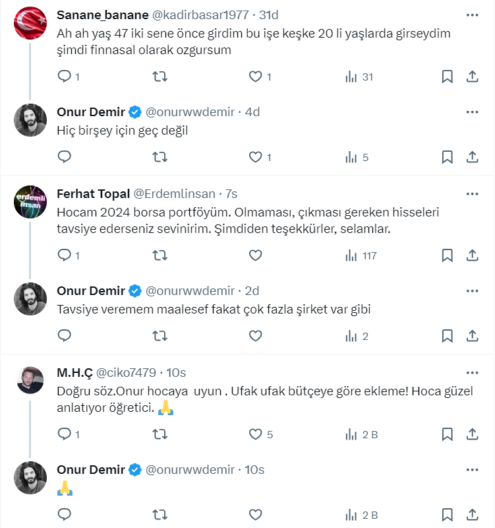Open more options on M.H.Ç's tweet
Image resolution: width=495 pixels, height=528 pixels.
coord(472,372)
